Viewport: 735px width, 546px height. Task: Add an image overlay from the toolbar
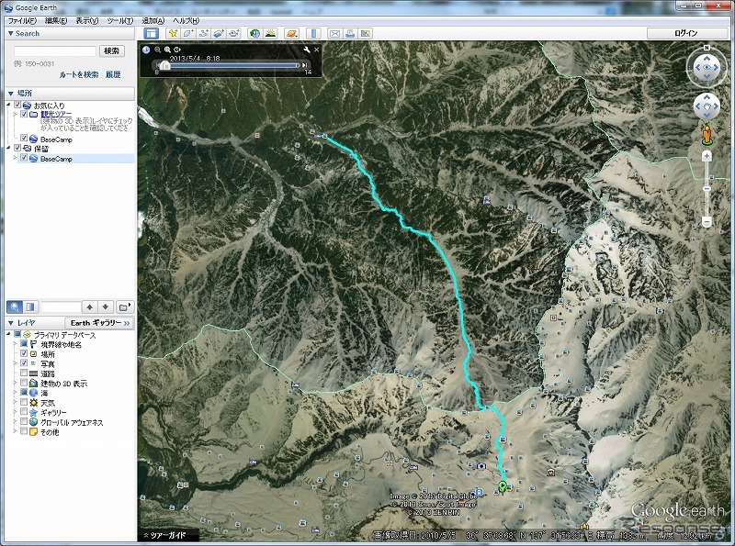[219, 33]
